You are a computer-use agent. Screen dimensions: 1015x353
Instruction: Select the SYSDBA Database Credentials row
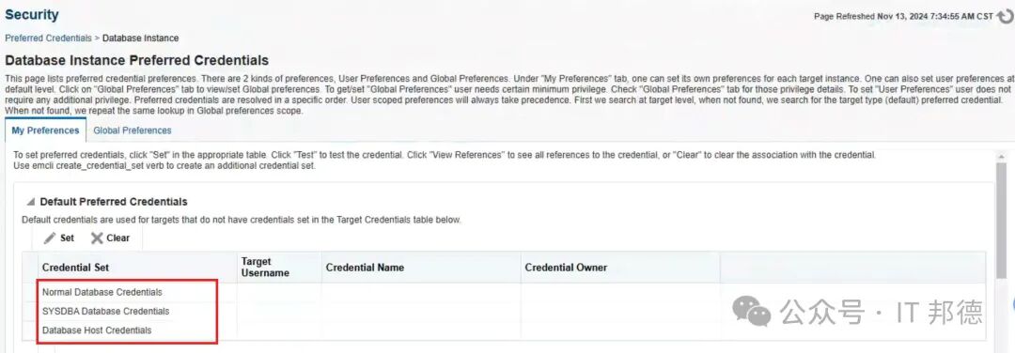[x=505, y=311]
